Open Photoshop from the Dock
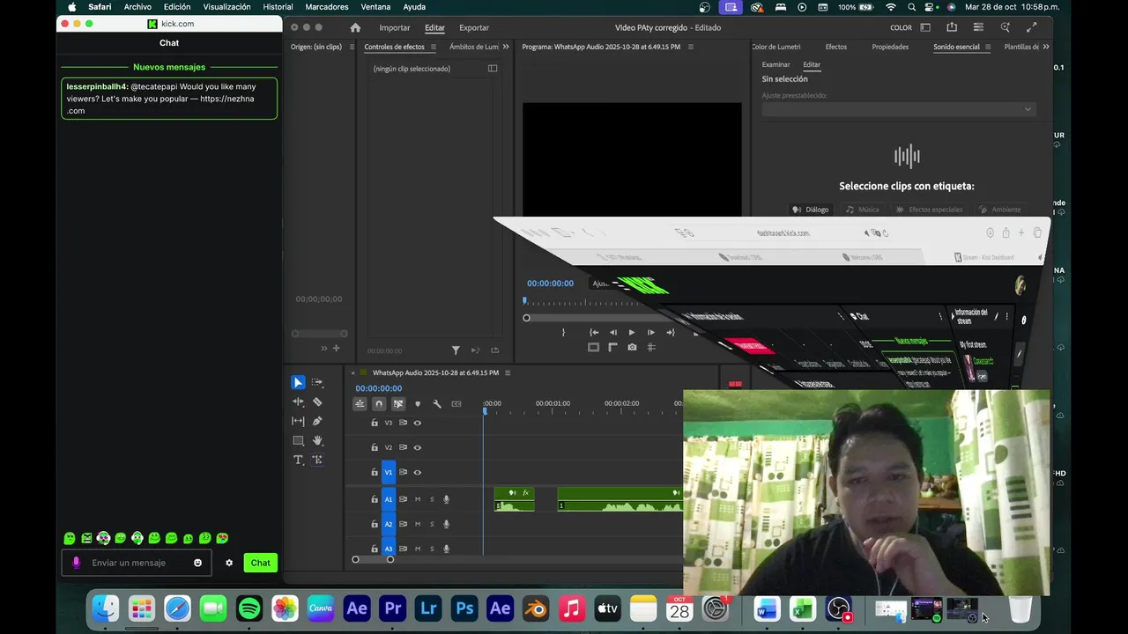This screenshot has height=634, width=1128. (x=464, y=608)
